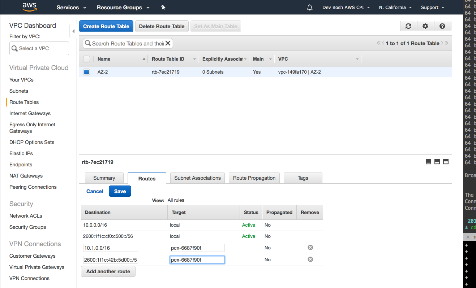
Task: Sort by the Name column header
Action: [x=121, y=59]
